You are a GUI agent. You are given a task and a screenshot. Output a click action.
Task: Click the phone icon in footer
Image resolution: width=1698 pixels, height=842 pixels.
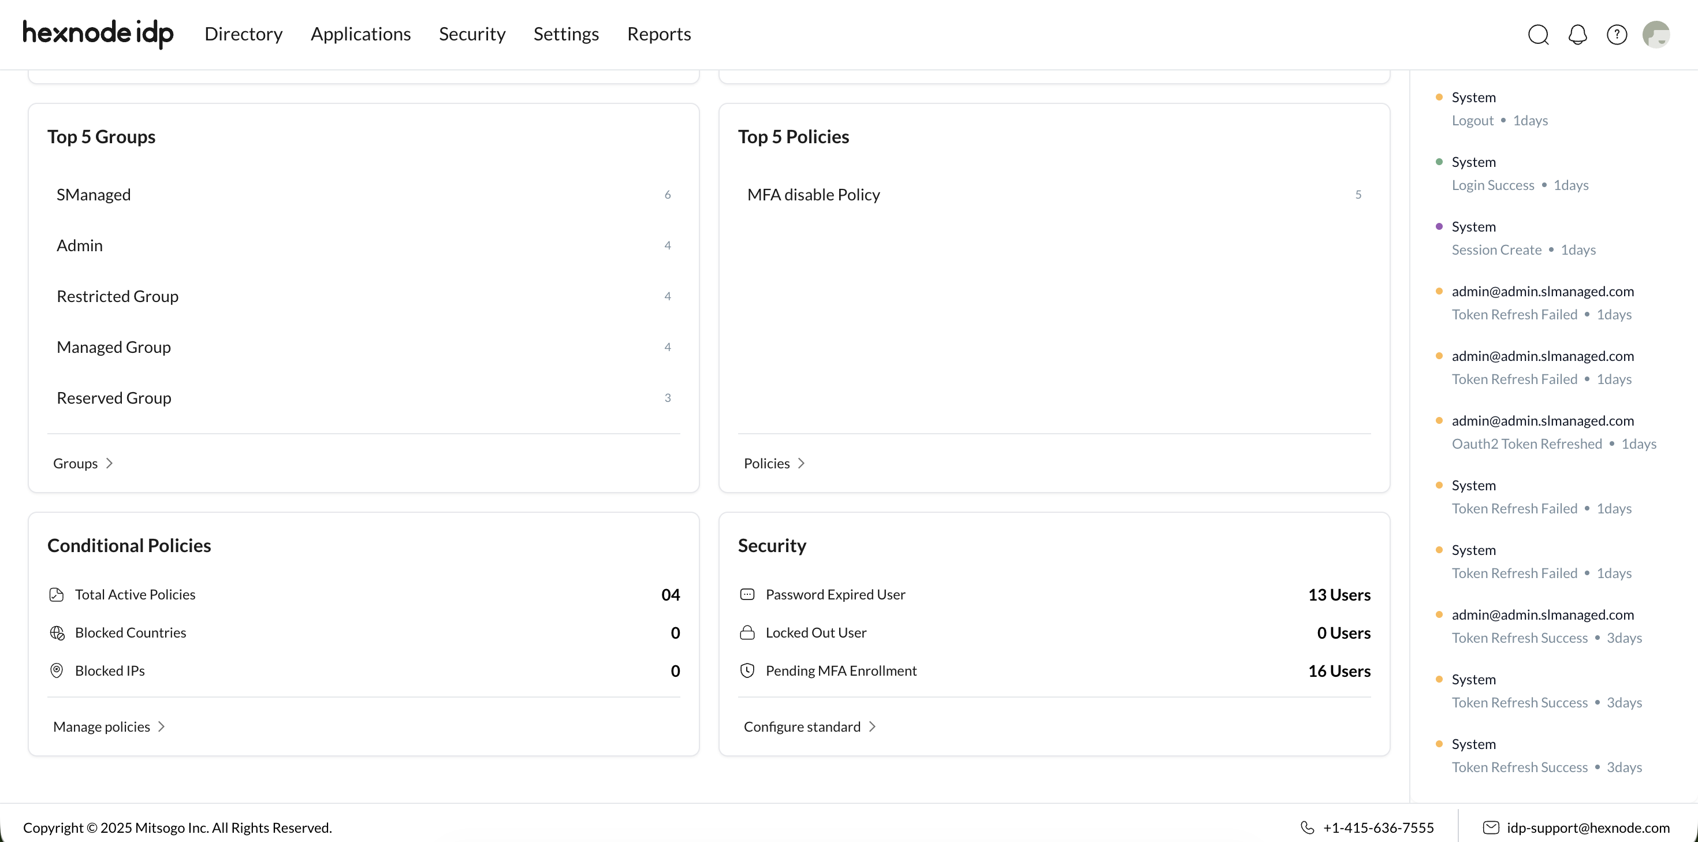pyautogui.click(x=1307, y=828)
